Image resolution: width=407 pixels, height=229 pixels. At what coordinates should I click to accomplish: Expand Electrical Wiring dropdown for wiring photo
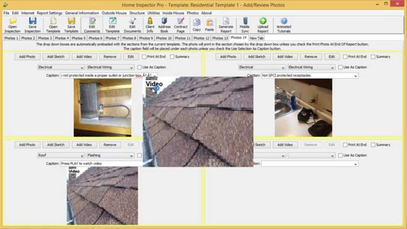[131, 67]
